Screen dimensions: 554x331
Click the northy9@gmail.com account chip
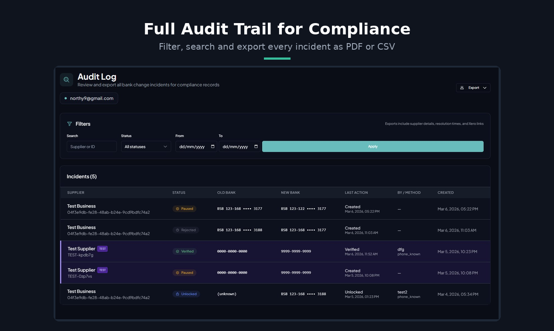coord(89,98)
